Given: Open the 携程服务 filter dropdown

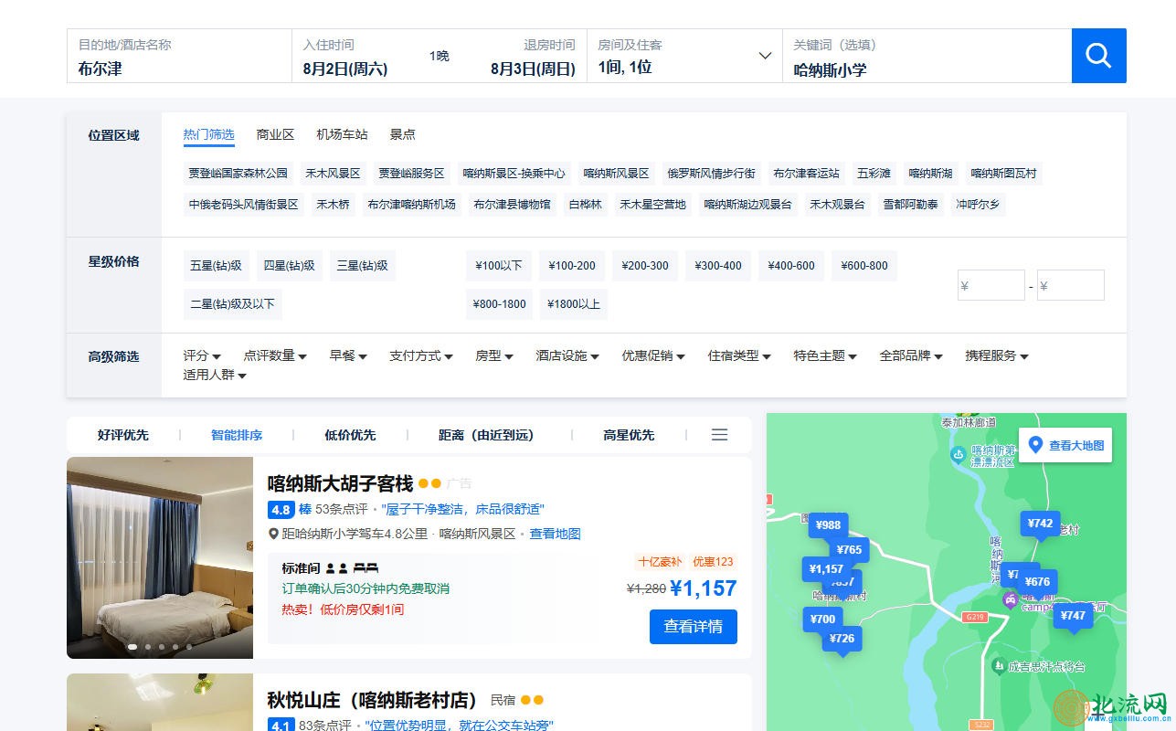Looking at the screenshot, I should (997, 356).
